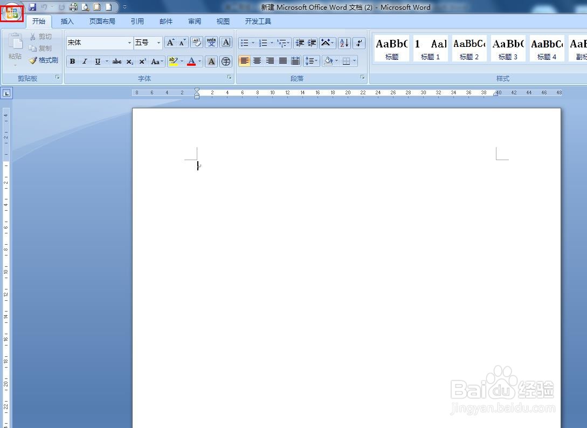Open the 引用 ribbon tab
The image size is (587, 428).
coord(137,22)
